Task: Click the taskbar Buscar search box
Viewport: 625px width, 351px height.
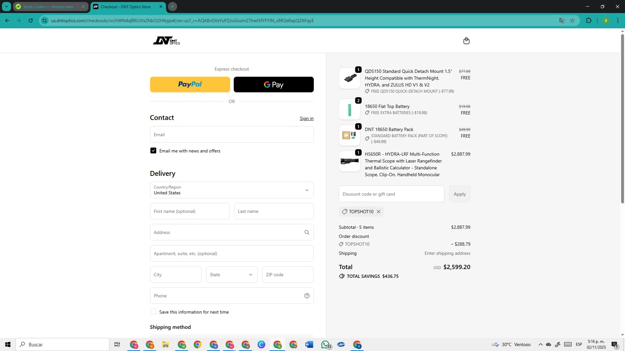Action: (x=62, y=344)
